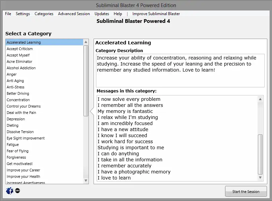Click message 'I know I will succeed'

[x=122, y=135]
